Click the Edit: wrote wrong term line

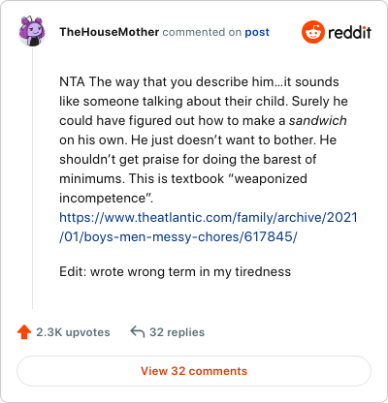click(x=176, y=271)
